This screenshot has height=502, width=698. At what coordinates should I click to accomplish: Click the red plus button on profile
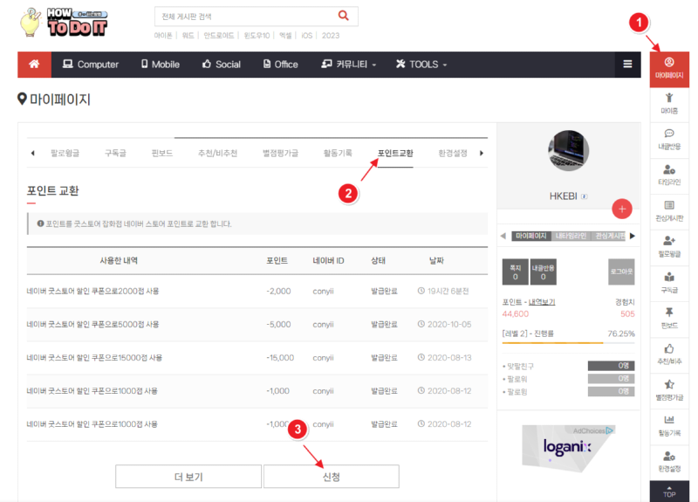621,209
